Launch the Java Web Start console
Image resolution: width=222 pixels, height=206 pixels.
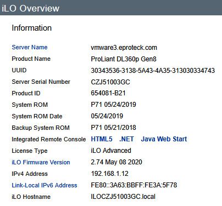point(164,139)
